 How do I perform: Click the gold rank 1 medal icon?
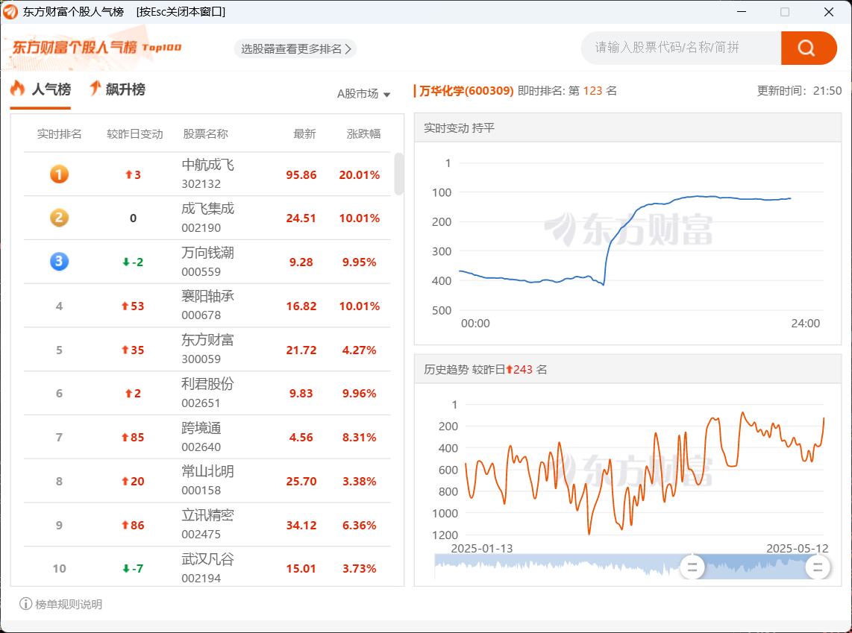(59, 174)
